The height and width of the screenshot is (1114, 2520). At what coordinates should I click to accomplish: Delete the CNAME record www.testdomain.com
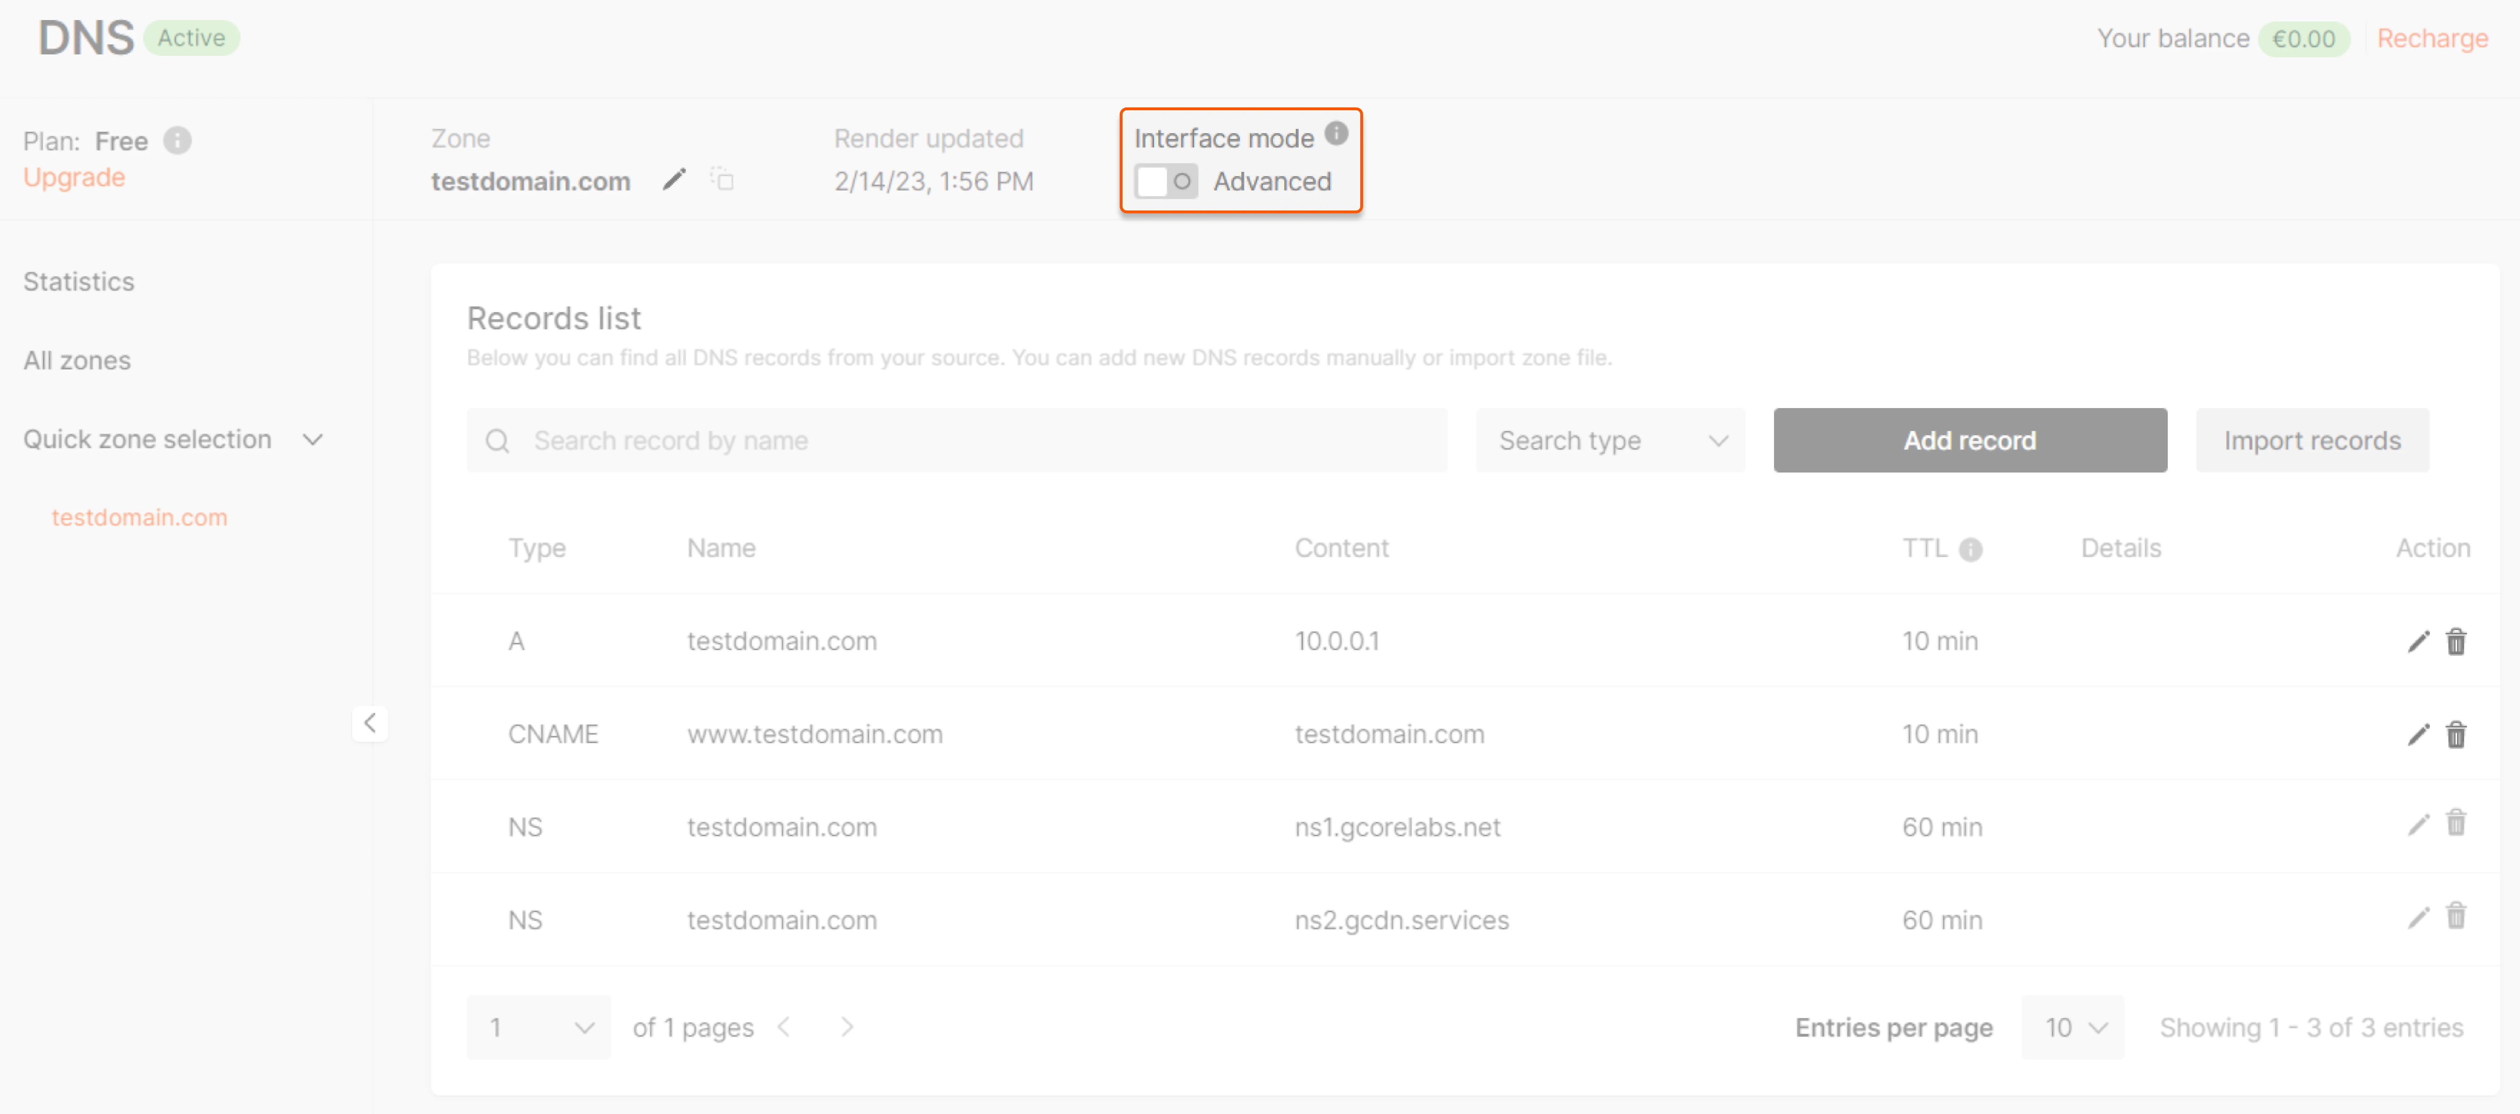(x=2456, y=735)
